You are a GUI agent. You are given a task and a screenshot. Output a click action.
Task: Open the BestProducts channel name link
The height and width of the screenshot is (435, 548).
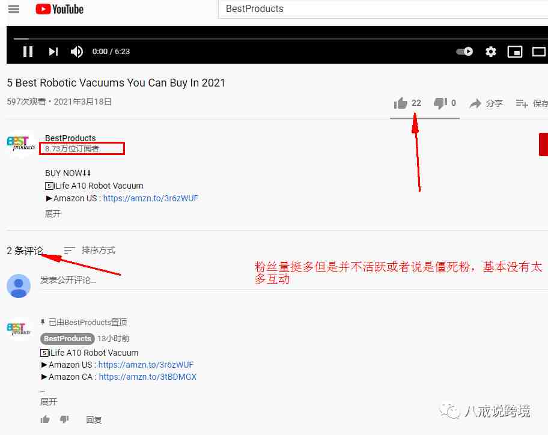(70, 138)
